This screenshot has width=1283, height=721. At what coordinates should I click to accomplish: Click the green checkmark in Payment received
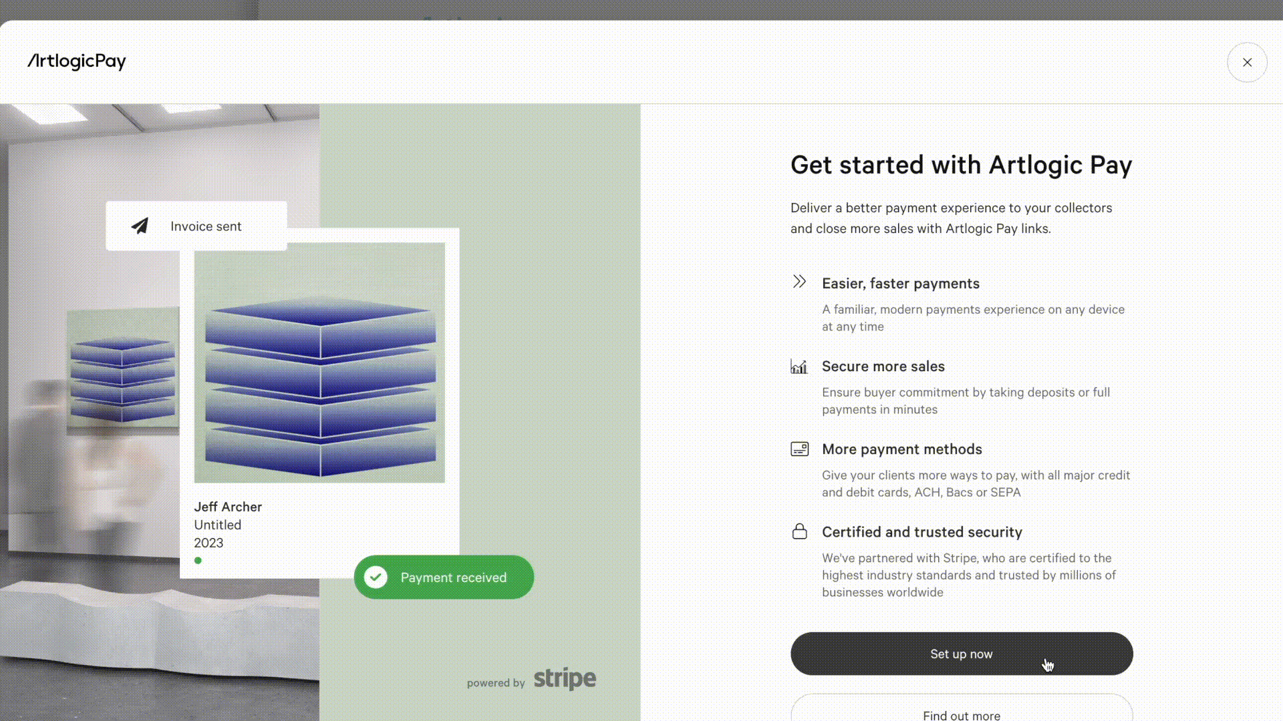376,577
